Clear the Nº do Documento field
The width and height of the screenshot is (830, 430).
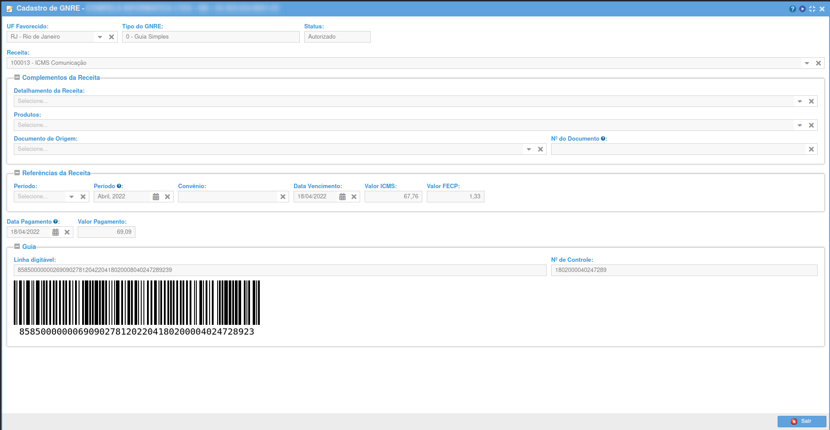pos(811,149)
